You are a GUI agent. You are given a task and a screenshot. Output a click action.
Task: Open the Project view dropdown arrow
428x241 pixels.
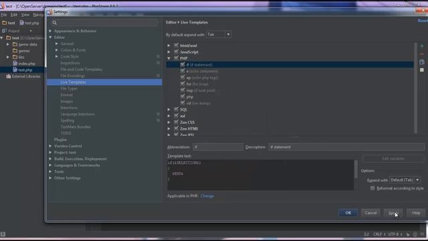pos(31,31)
